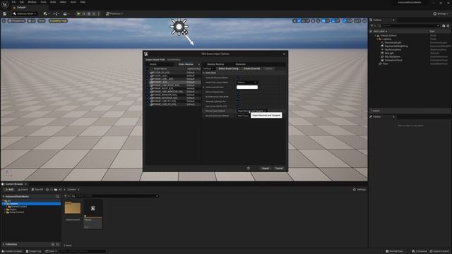Click the Play in editor button
The height and width of the screenshot is (254, 452).
[78, 13]
